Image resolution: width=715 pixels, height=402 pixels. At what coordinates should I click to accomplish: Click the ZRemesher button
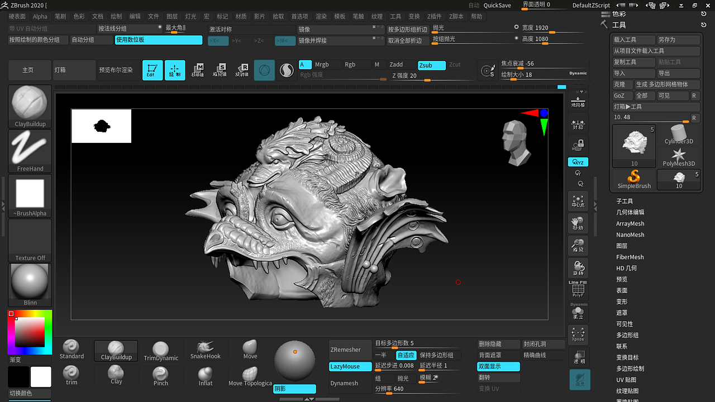[x=350, y=350]
